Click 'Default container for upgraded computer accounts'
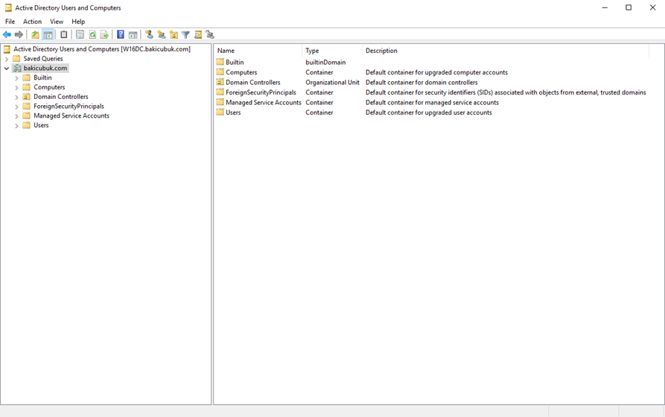 pyautogui.click(x=436, y=72)
